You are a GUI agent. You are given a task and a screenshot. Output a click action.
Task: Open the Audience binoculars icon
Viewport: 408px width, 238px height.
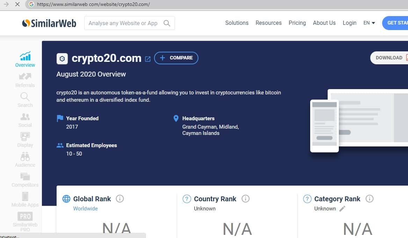[25, 157]
